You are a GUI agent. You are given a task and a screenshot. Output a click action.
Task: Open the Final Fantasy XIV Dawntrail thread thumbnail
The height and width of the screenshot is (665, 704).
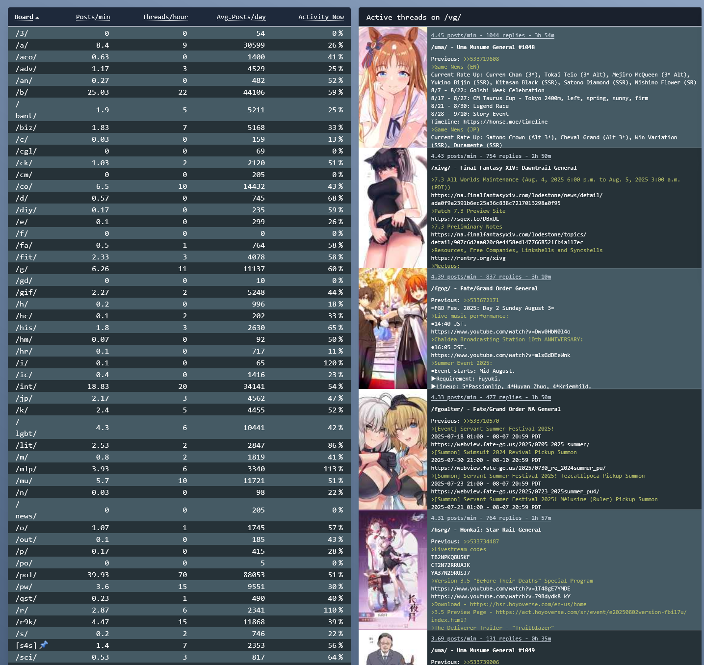(x=393, y=208)
